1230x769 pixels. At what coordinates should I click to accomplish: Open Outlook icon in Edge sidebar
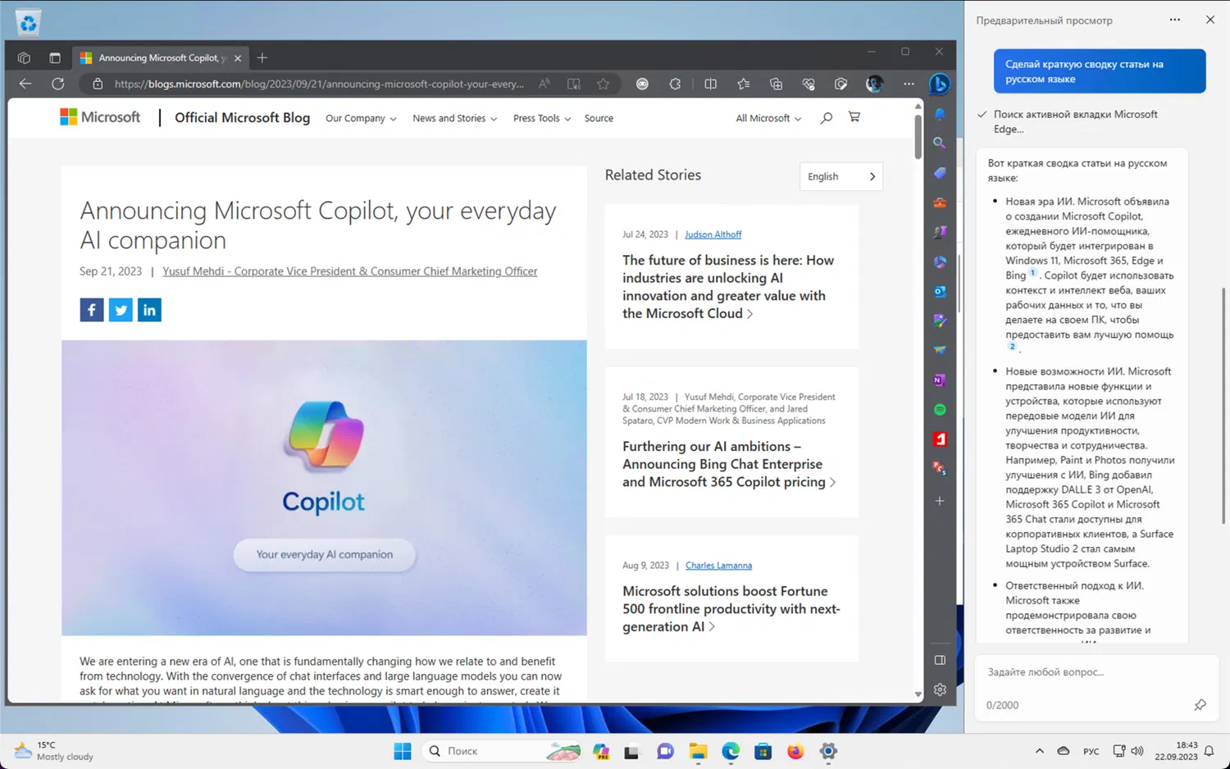click(x=940, y=291)
